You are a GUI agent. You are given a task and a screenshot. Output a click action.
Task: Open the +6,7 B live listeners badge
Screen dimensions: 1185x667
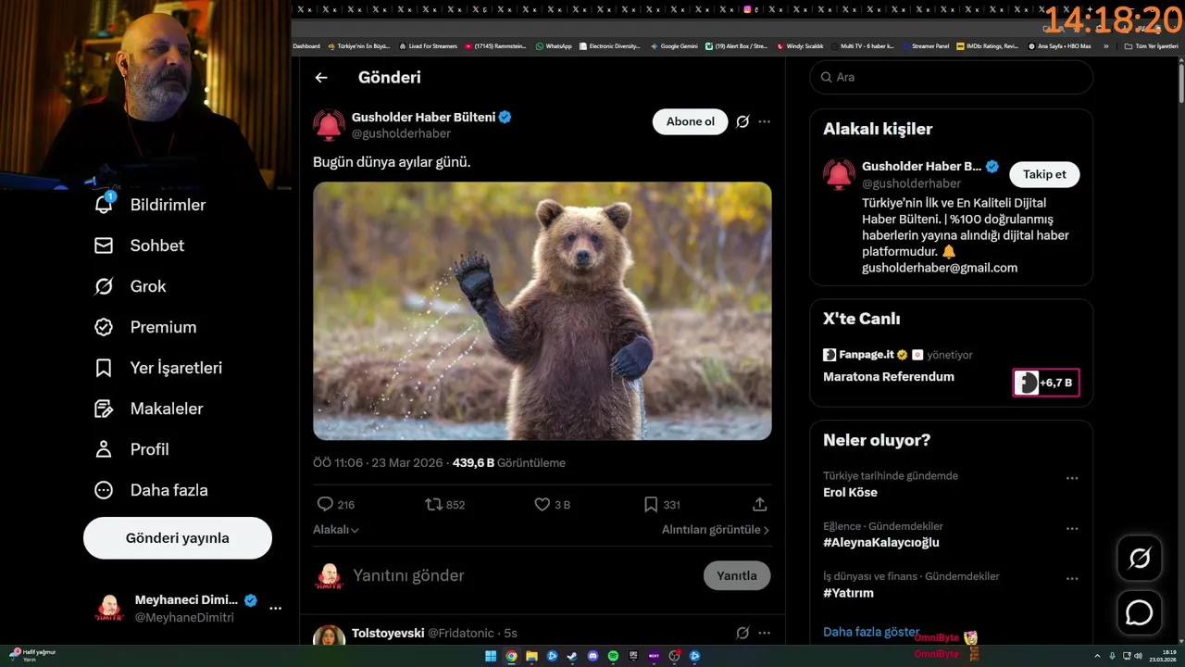pos(1046,383)
